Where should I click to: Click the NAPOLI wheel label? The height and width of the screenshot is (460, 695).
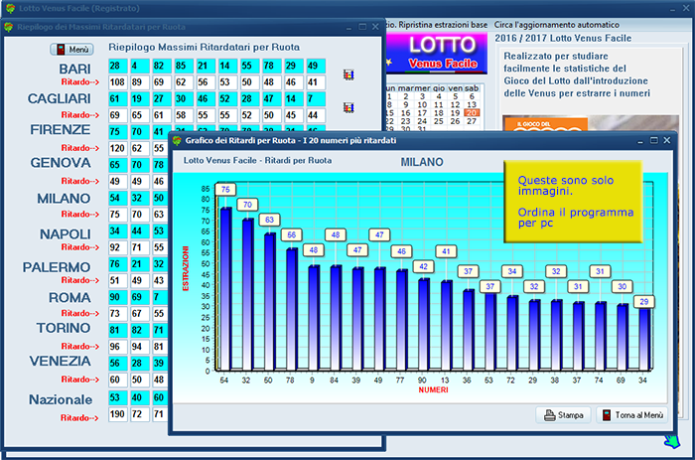(x=66, y=233)
